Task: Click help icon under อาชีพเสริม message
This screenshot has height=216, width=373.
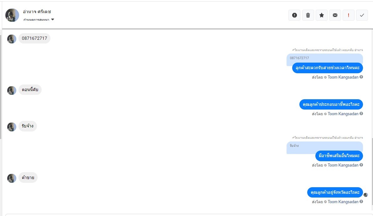Action: click(x=361, y=165)
